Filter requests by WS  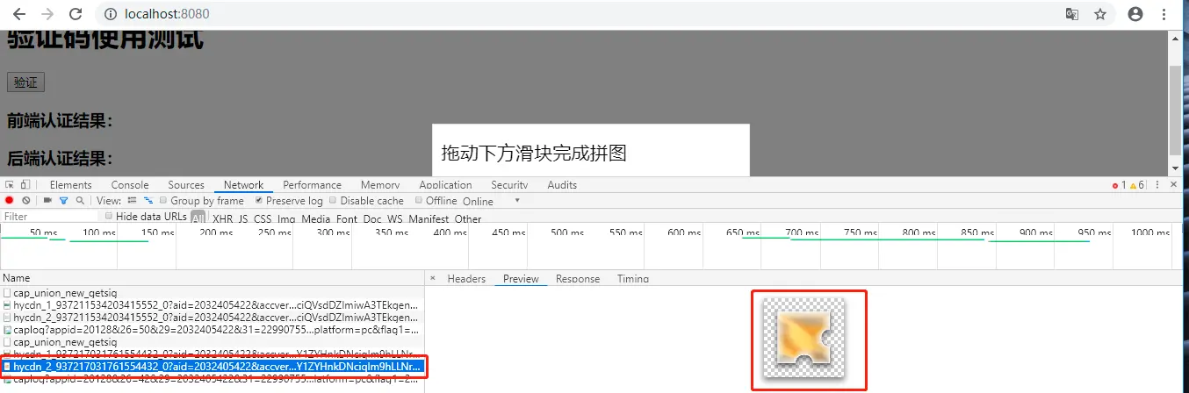[395, 218]
